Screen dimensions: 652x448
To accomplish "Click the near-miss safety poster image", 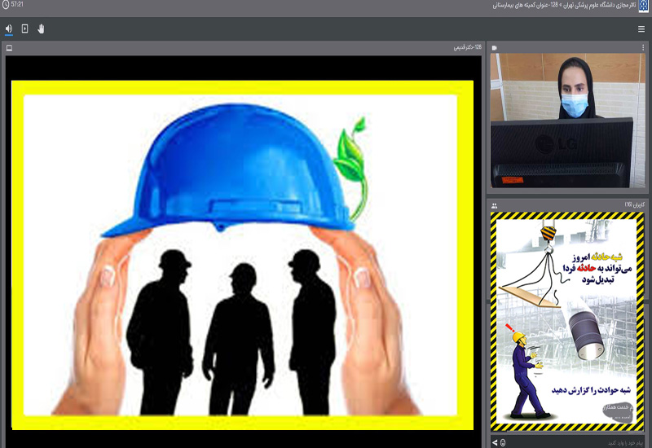I will [x=566, y=322].
